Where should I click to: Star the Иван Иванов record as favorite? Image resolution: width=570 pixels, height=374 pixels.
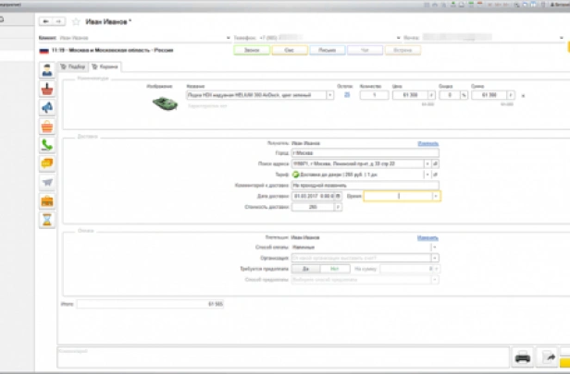tap(76, 19)
